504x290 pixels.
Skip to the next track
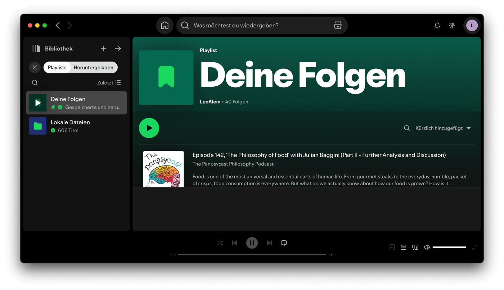pyautogui.click(x=269, y=243)
